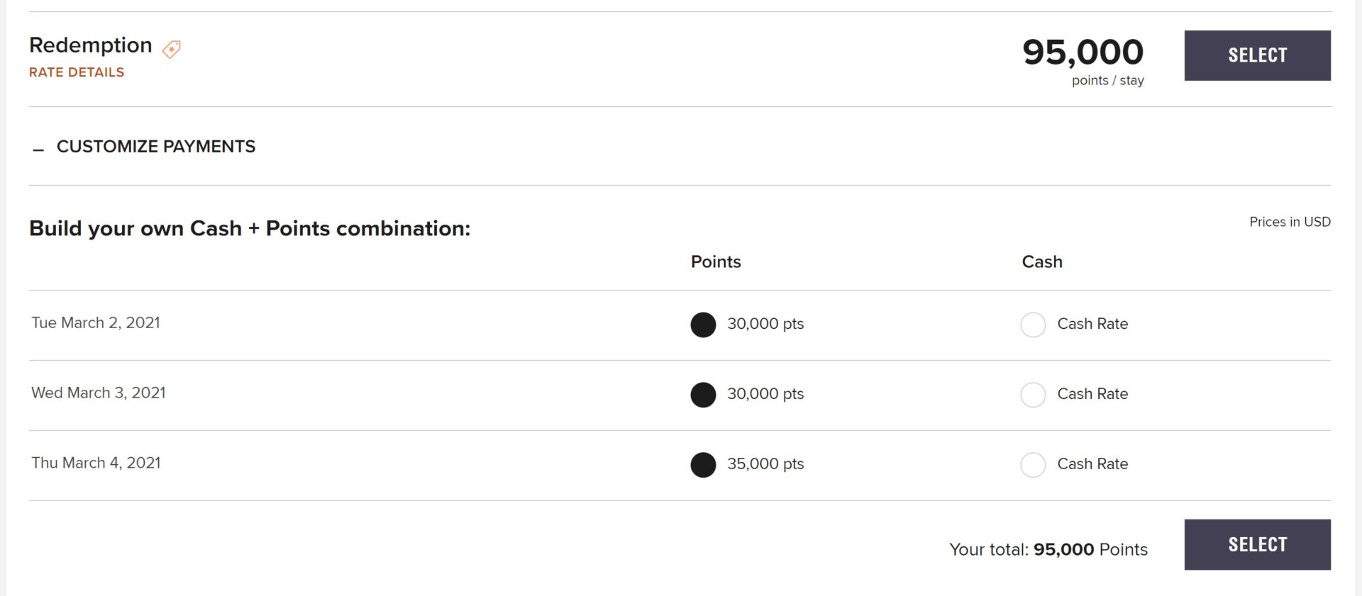Choose 30,000 pts for Wed March 3

[703, 395]
